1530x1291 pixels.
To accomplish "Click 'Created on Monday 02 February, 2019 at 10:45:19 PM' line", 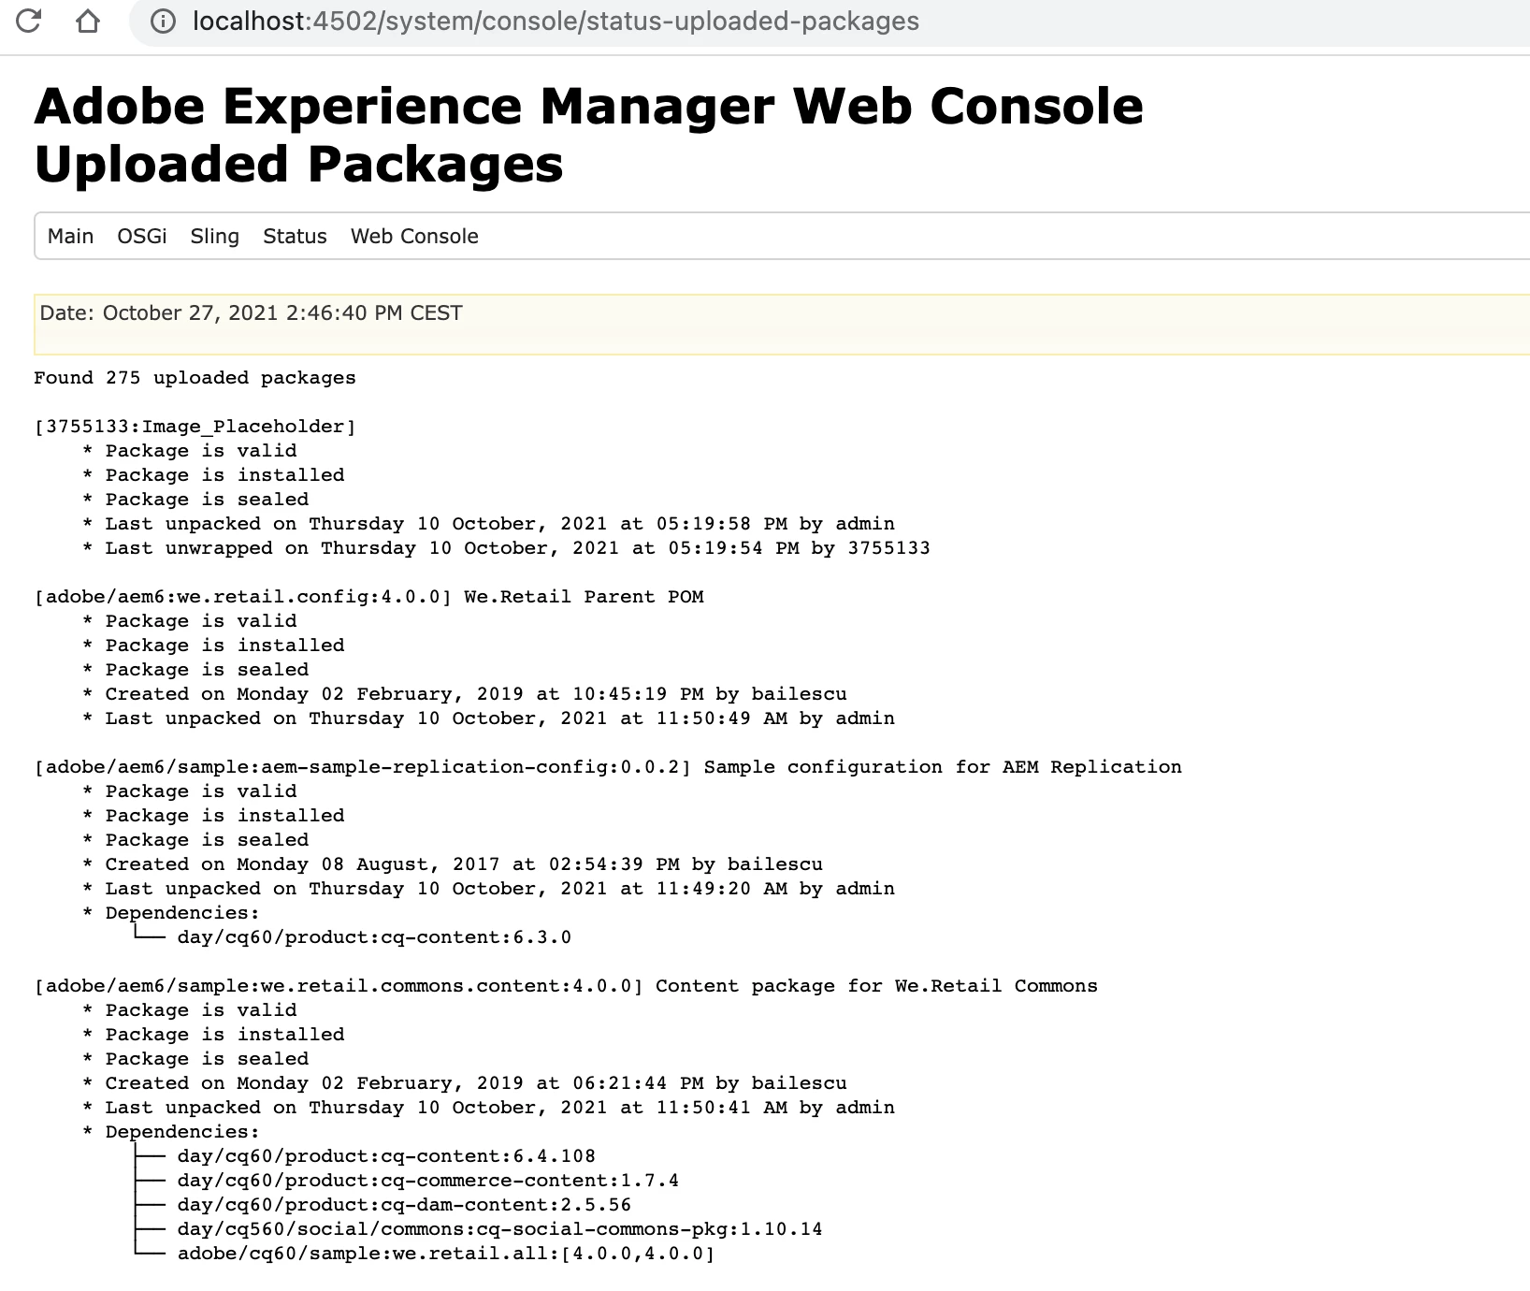I will (x=465, y=694).
